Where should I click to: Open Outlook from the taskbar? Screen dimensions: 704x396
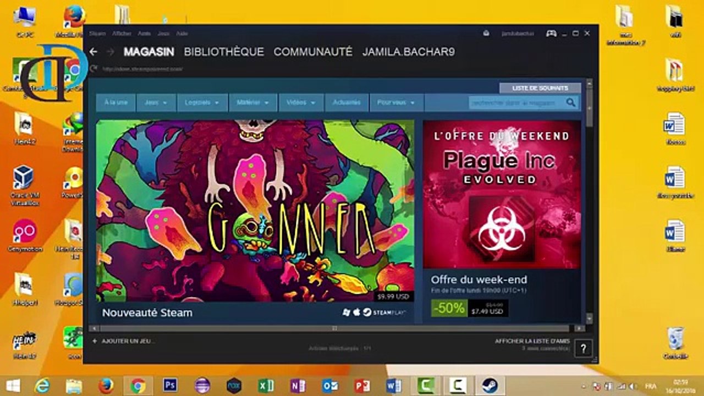(330, 386)
